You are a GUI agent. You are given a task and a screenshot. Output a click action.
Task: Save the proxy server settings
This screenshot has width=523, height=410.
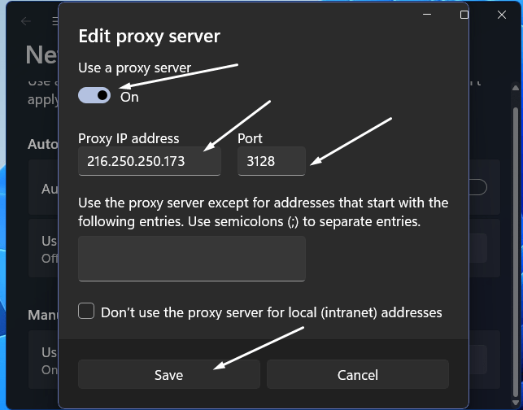pos(169,375)
